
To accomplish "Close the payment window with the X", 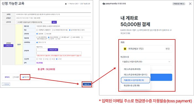I will (190, 4).
